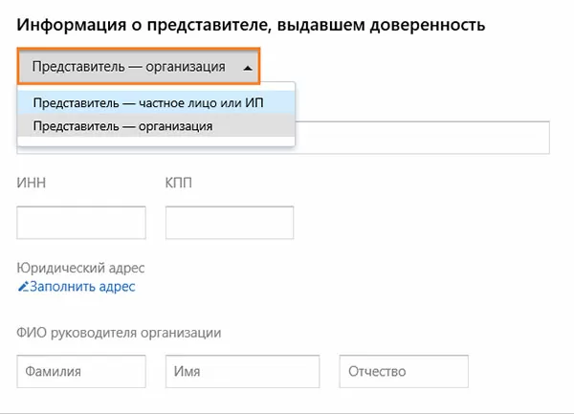Click the КПП label text

pyautogui.click(x=179, y=183)
